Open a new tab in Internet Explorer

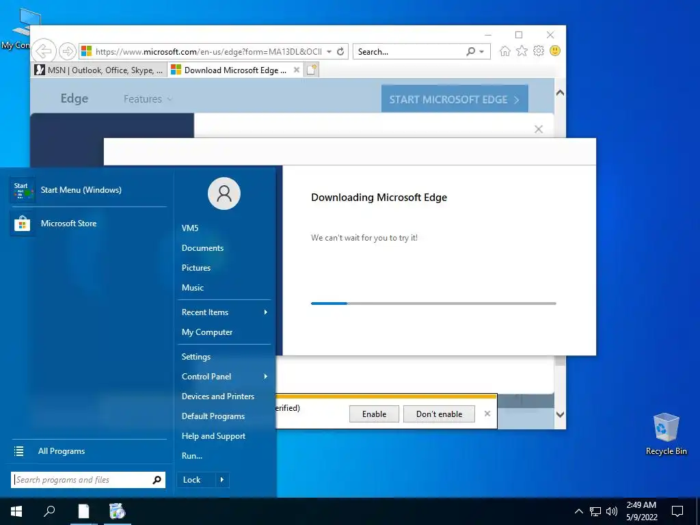312,70
